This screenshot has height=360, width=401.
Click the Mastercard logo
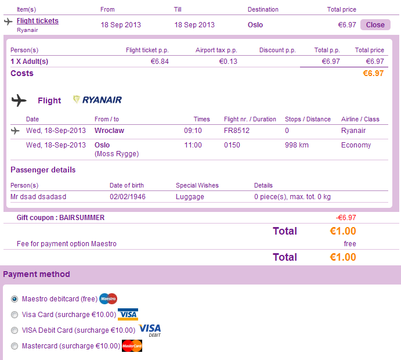pyautogui.click(x=132, y=346)
